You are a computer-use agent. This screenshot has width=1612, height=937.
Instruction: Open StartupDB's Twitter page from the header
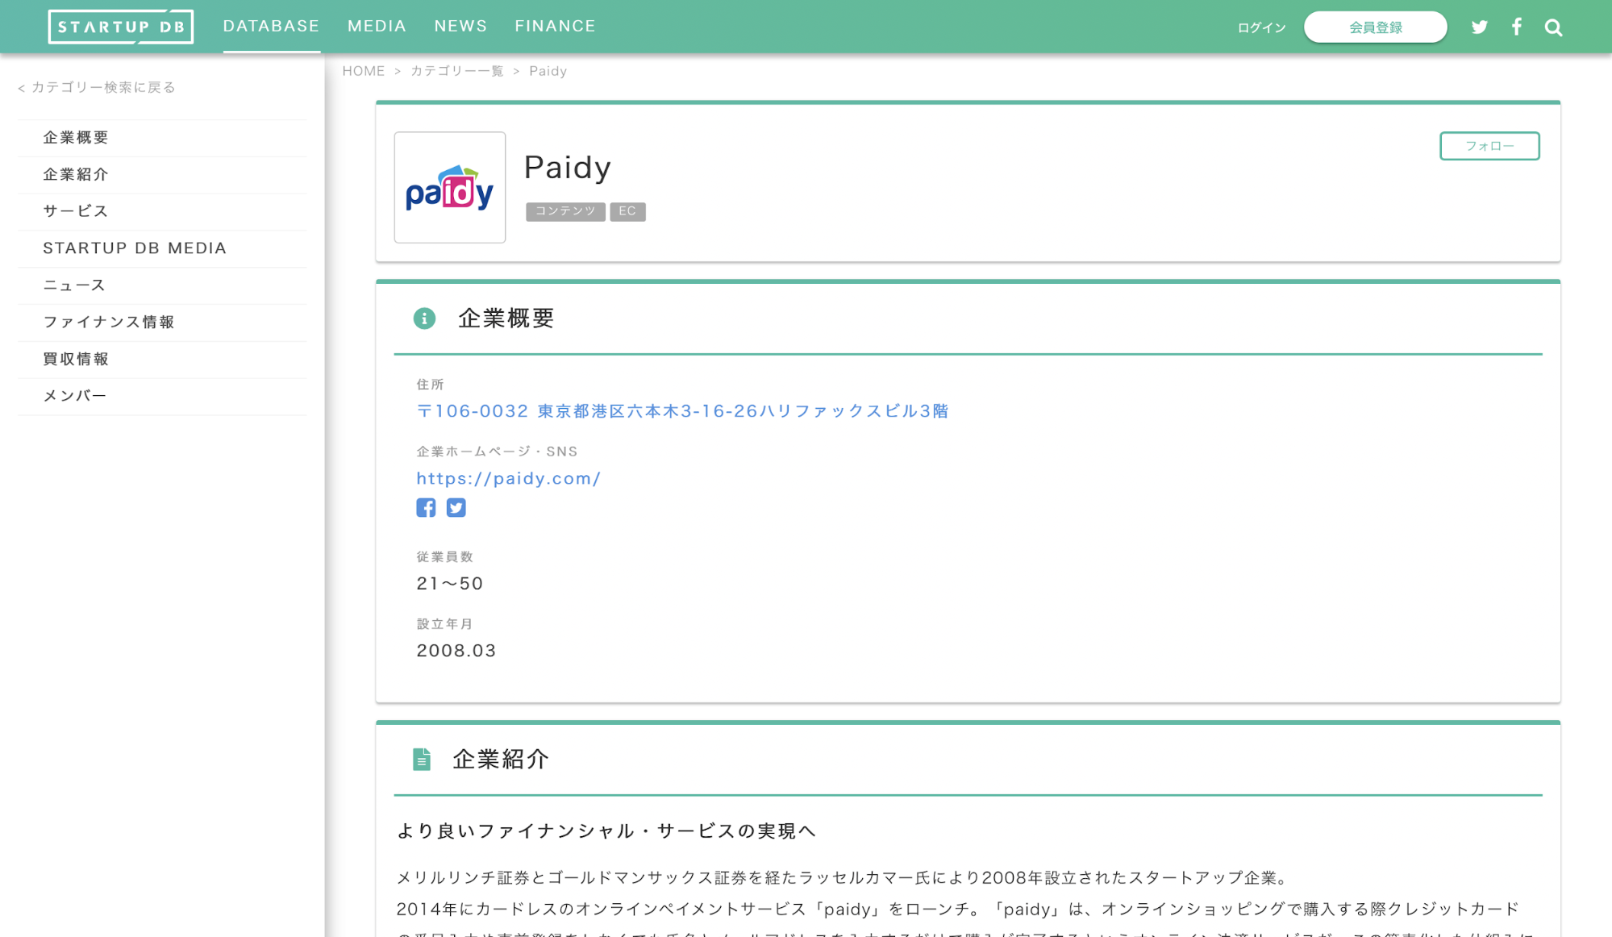coord(1480,26)
